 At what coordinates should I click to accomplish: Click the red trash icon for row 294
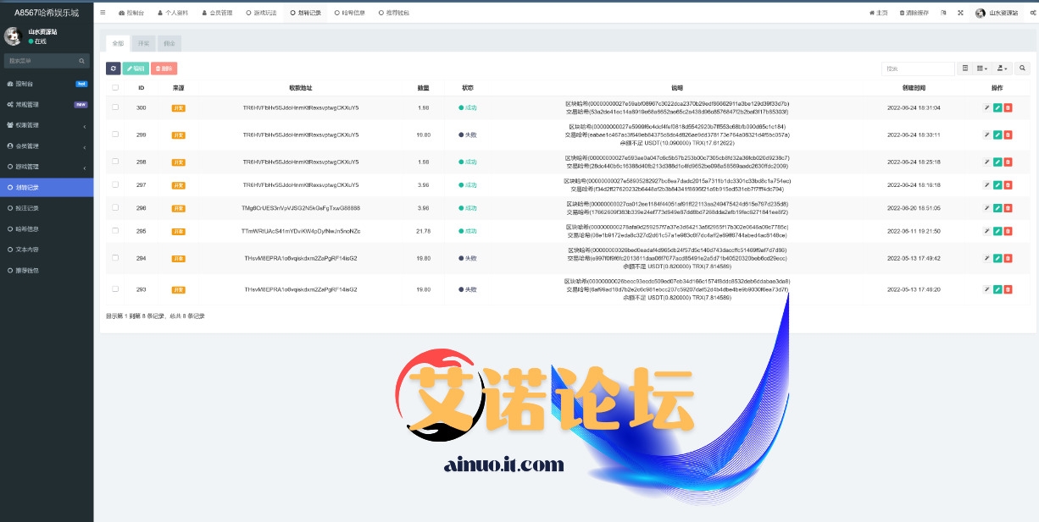1008,258
